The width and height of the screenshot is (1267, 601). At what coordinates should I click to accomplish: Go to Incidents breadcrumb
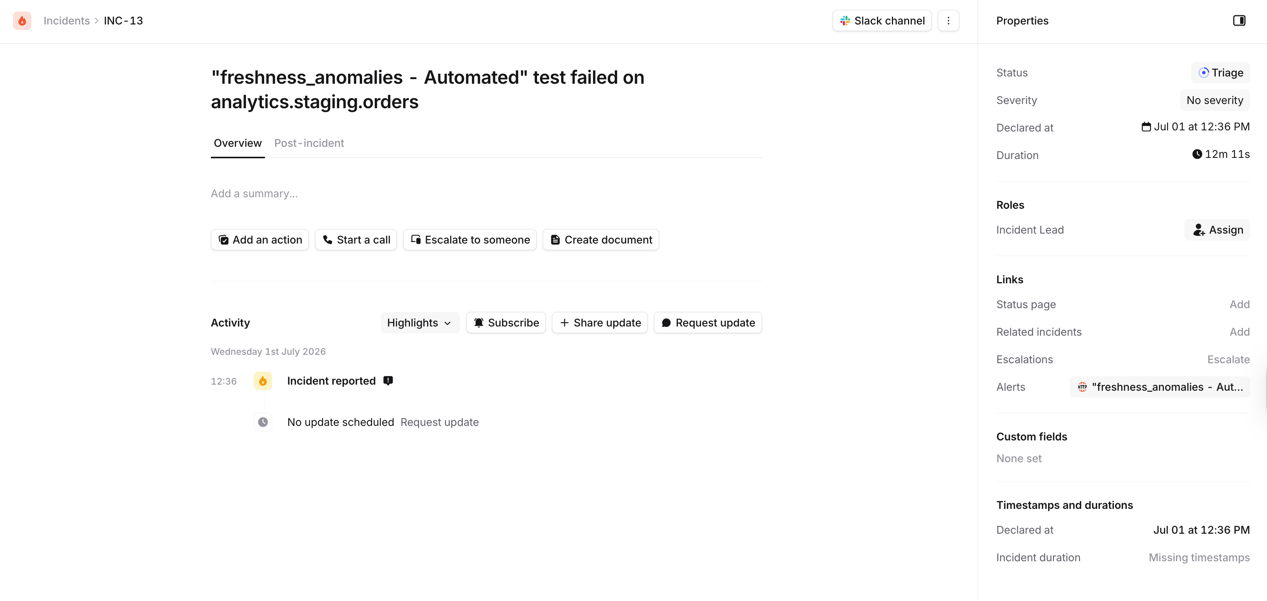coord(67,21)
